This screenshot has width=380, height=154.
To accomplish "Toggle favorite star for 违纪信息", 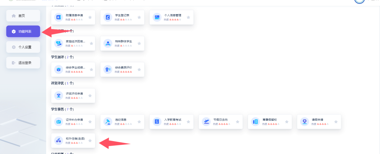I will pyautogui.click(x=139, y=122).
